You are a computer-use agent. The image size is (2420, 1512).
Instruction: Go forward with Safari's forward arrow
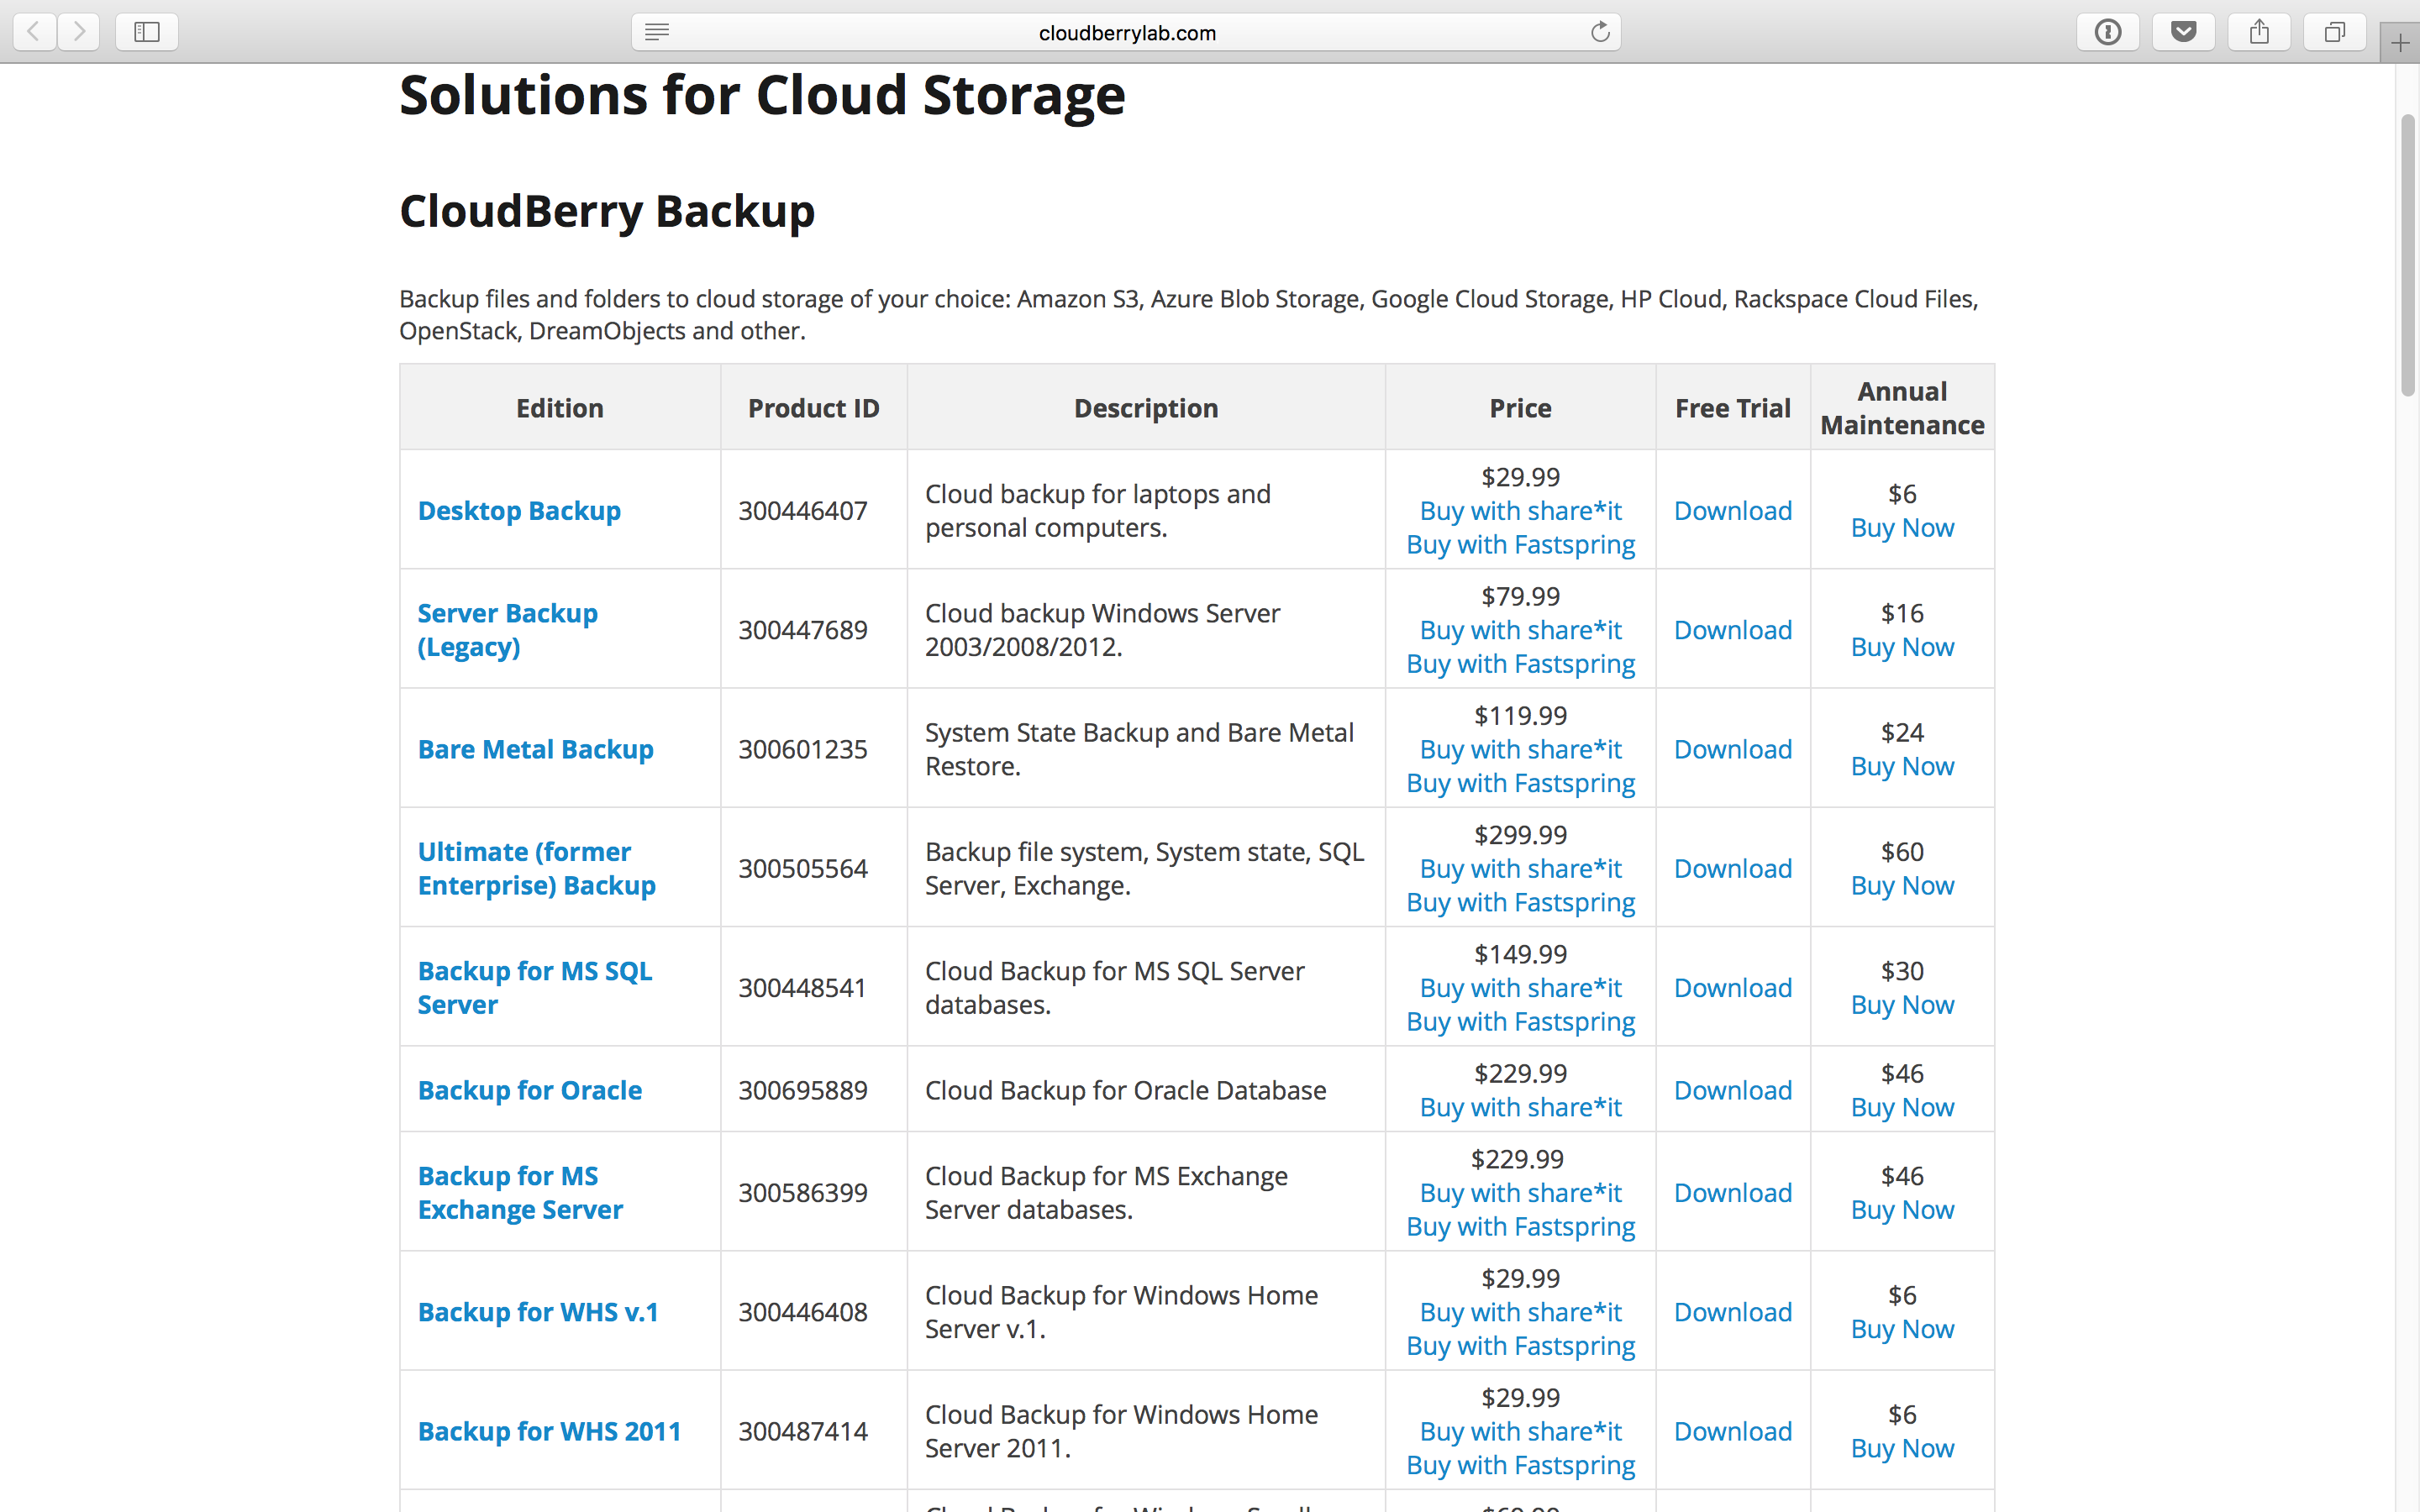tap(78, 32)
